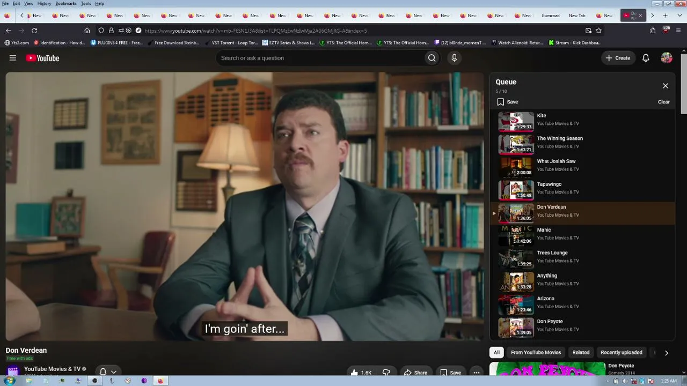The height and width of the screenshot is (386, 687).
Task: Open the account avatar menu
Action: pos(667,58)
